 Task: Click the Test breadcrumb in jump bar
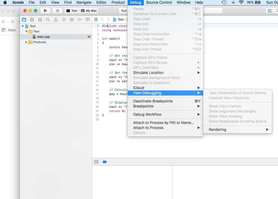pyautogui.click(x=119, y=20)
